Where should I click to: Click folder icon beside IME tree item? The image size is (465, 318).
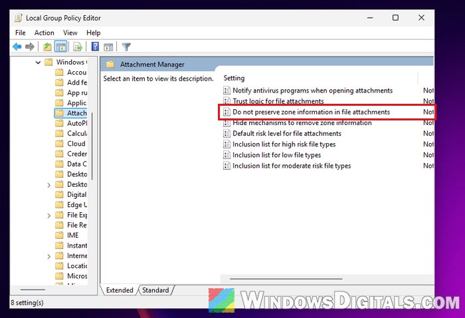(59, 236)
